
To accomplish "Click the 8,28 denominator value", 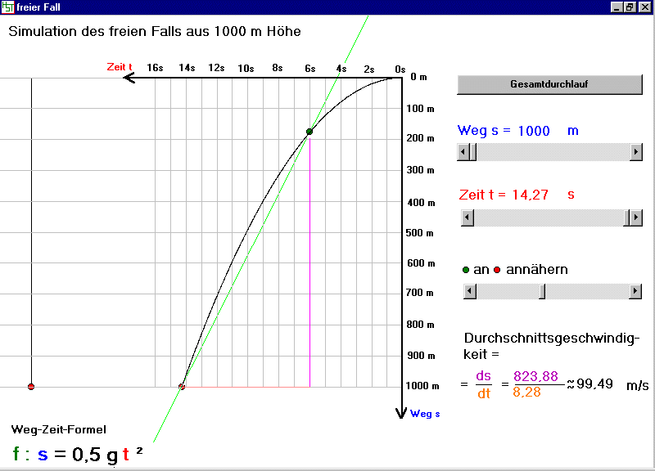I will pyautogui.click(x=526, y=392).
